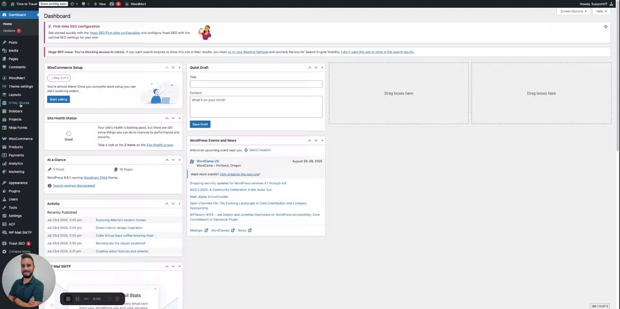Click the Plugins icon in sidebar
620x309 pixels.
tap(4, 191)
